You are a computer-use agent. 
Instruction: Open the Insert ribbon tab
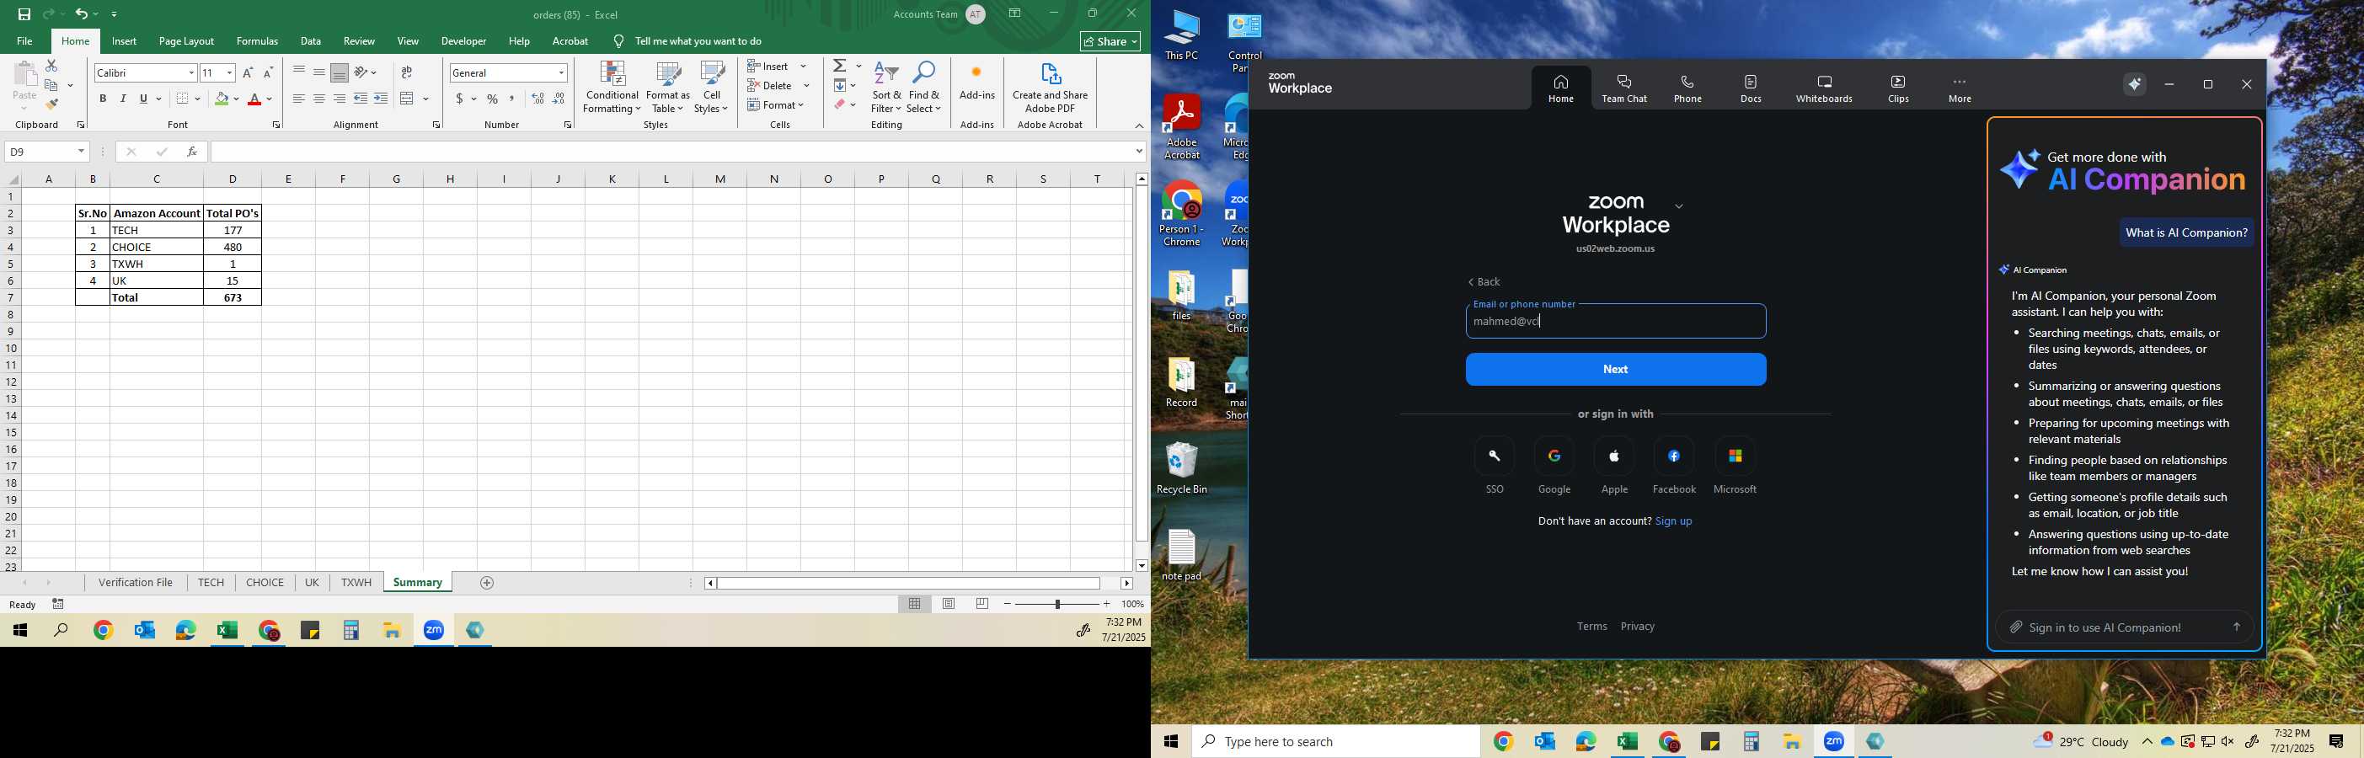point(124,41)
